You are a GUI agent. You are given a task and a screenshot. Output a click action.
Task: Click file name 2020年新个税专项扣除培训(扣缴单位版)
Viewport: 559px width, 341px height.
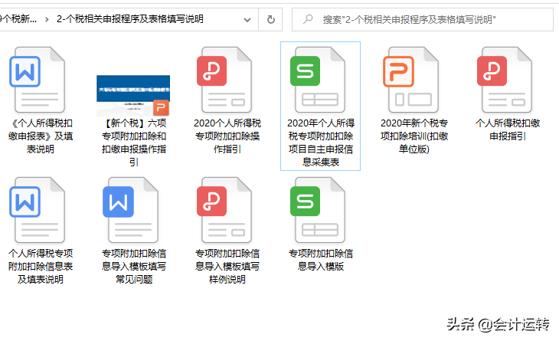tap(414, 136)
